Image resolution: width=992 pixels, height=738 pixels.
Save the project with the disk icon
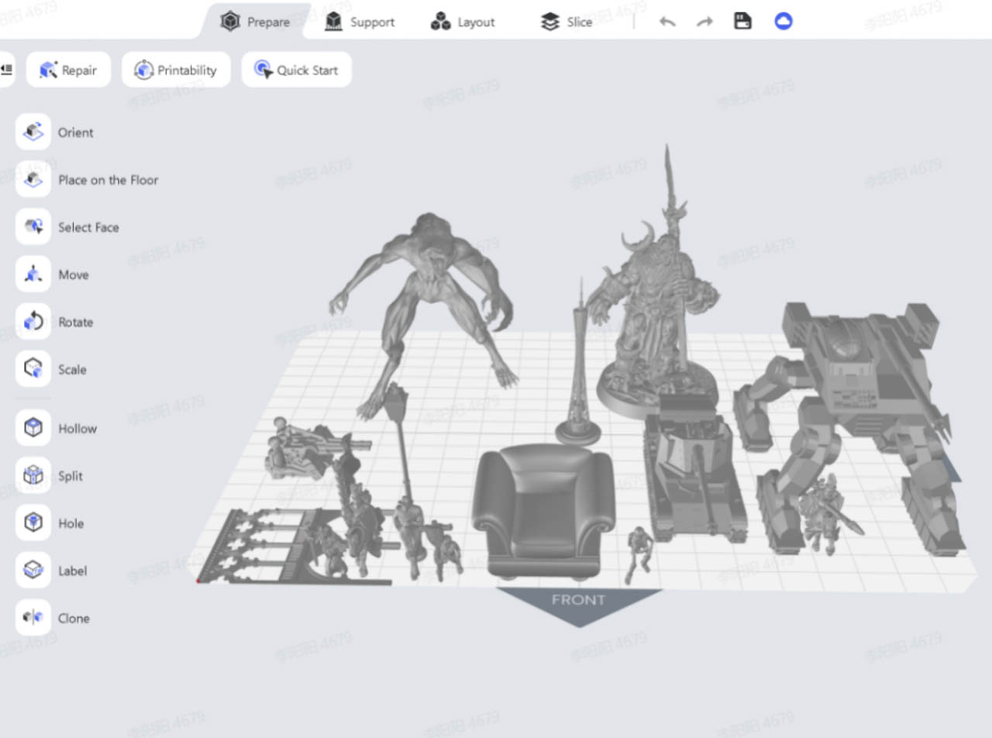tap(742, 22)
